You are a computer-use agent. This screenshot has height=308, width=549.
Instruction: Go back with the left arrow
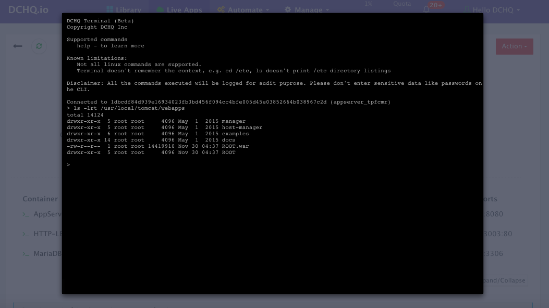[18, 46]
